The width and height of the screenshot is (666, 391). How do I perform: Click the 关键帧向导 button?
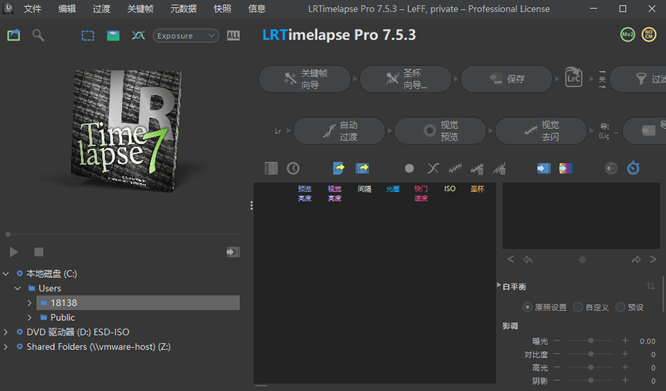[x=305, y=79]
